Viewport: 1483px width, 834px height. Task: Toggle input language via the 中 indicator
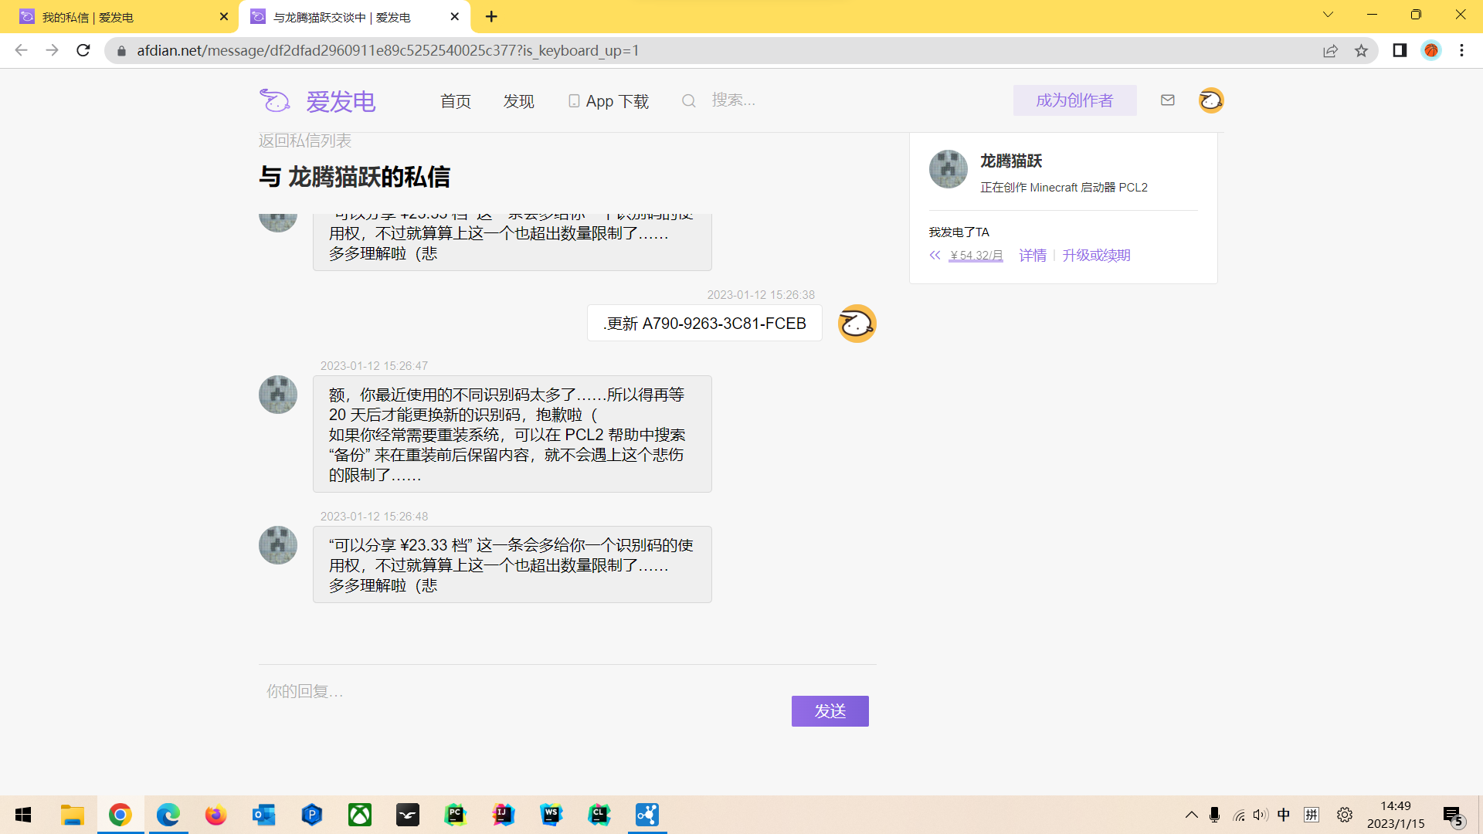coord(1284,815)
